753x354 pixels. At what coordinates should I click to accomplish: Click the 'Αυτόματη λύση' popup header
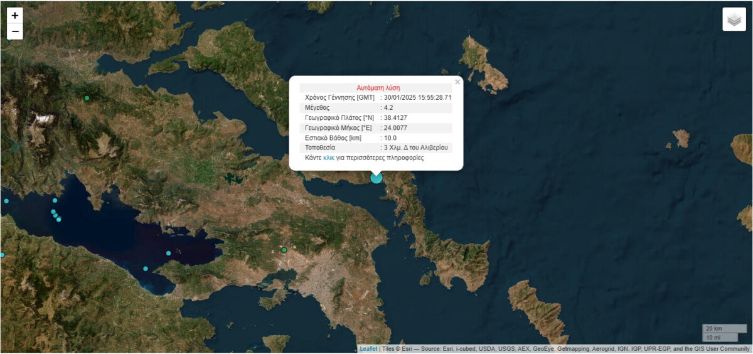point(378,88)
